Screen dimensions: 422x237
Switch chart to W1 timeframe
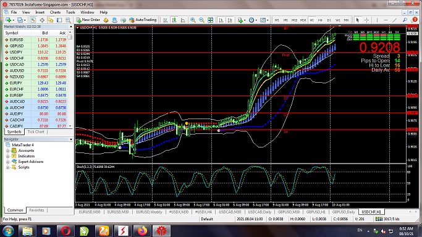(338, 20)
